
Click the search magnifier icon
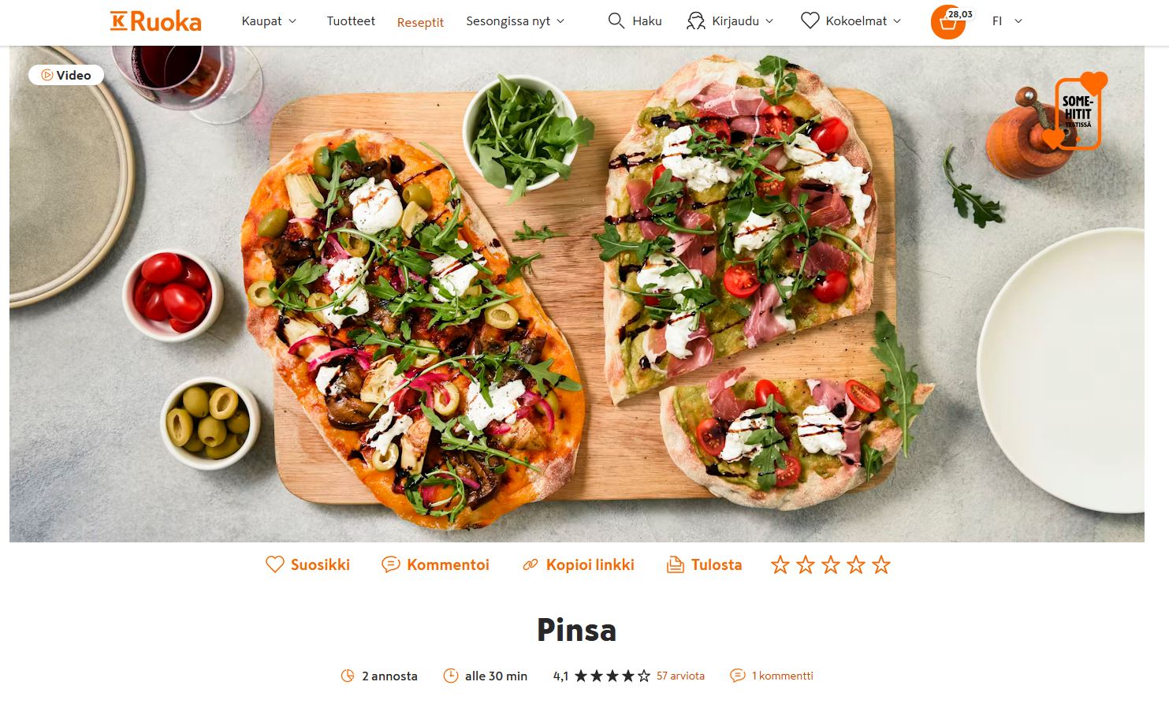(616, 20)
